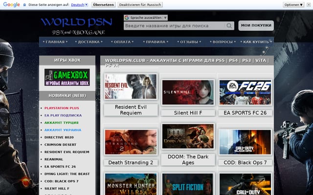313x195 pixels.
Task: Click the World PSN logo
Action: (x=77, y=26)
